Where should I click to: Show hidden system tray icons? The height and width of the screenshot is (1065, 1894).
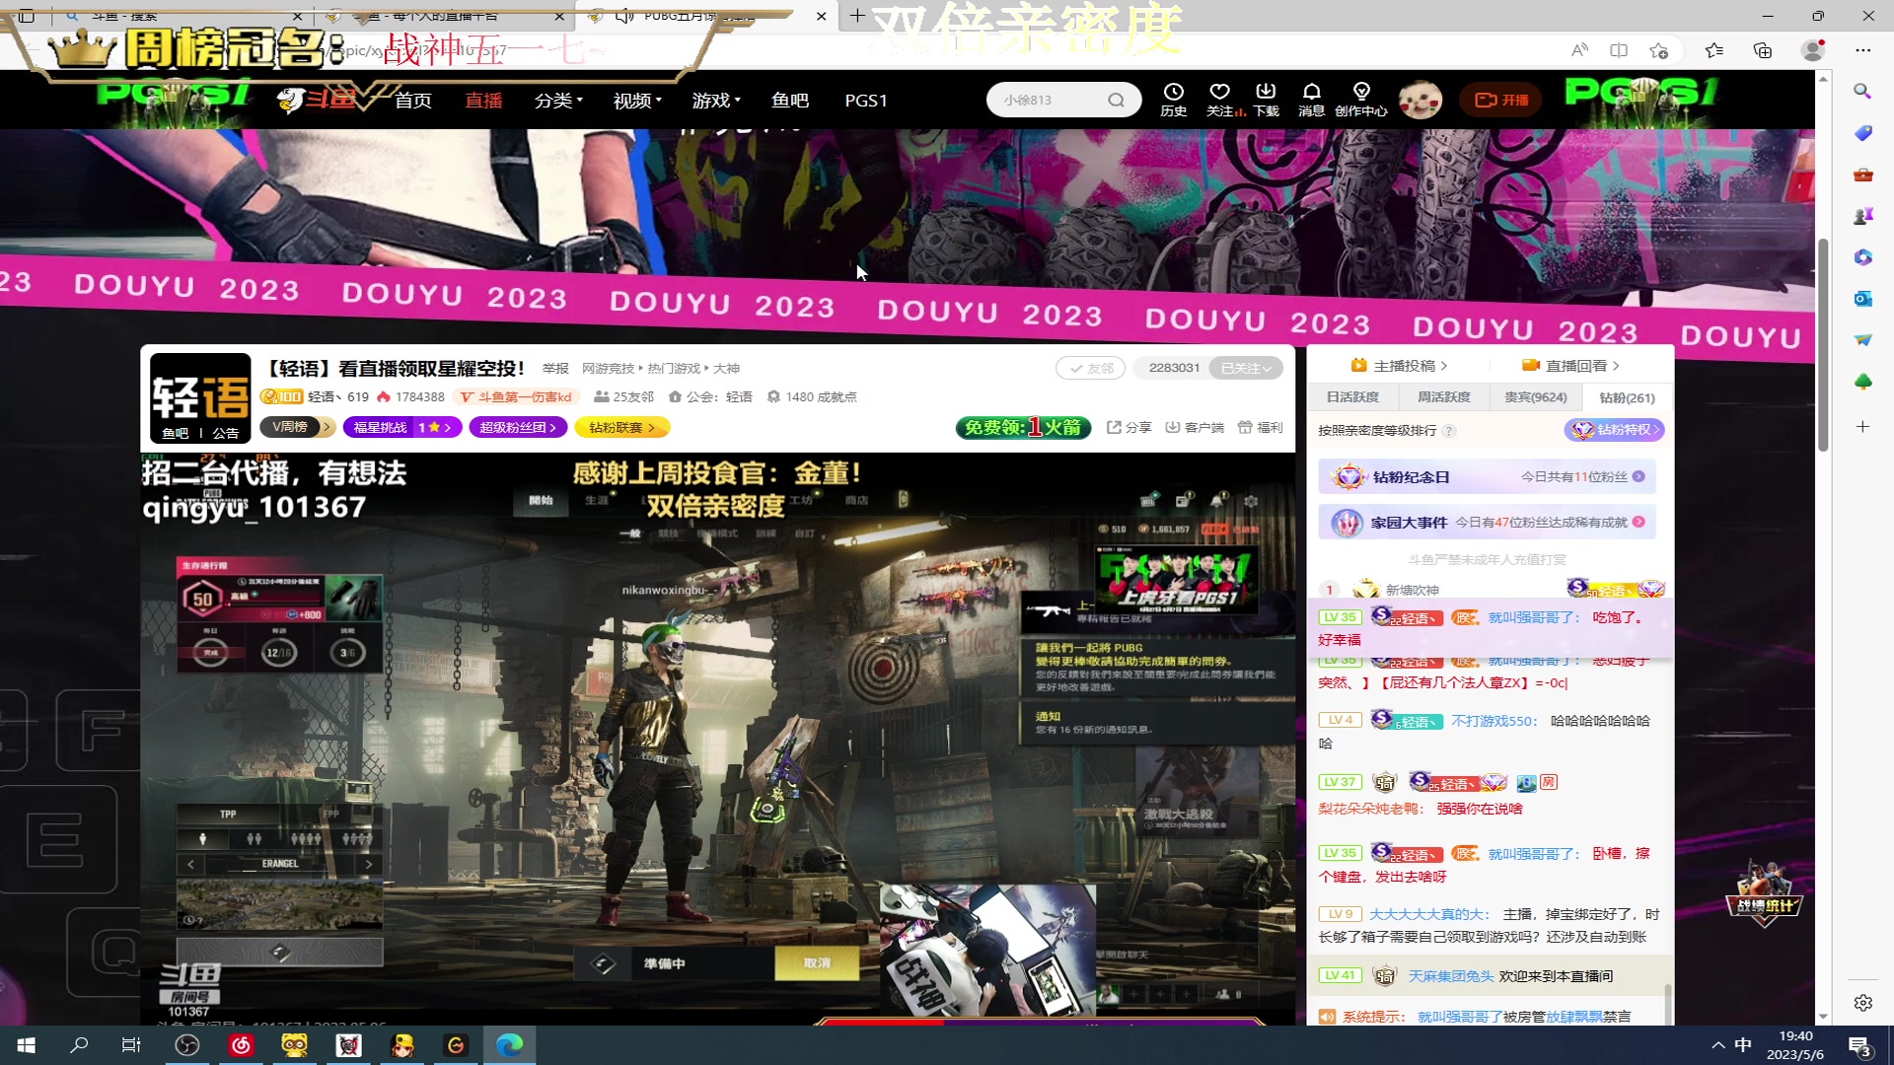[x=1718, y=1045]
